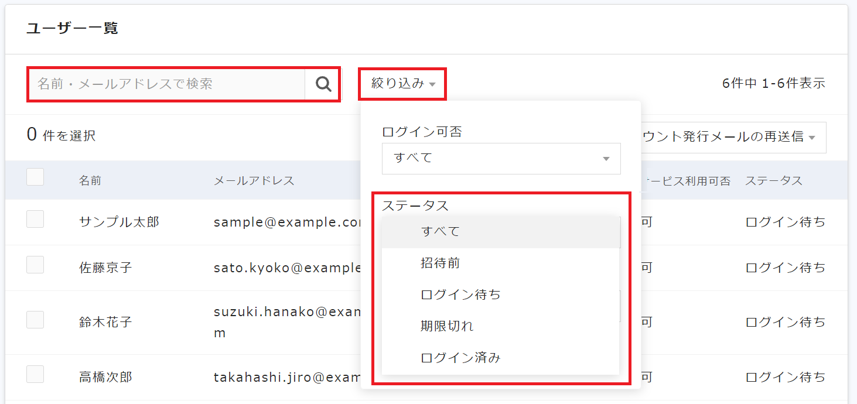Viewport: 857px width, 404px height.
Task: Click ログイン待ち status in サンプル太郎 row
Action: coord(786,222)
